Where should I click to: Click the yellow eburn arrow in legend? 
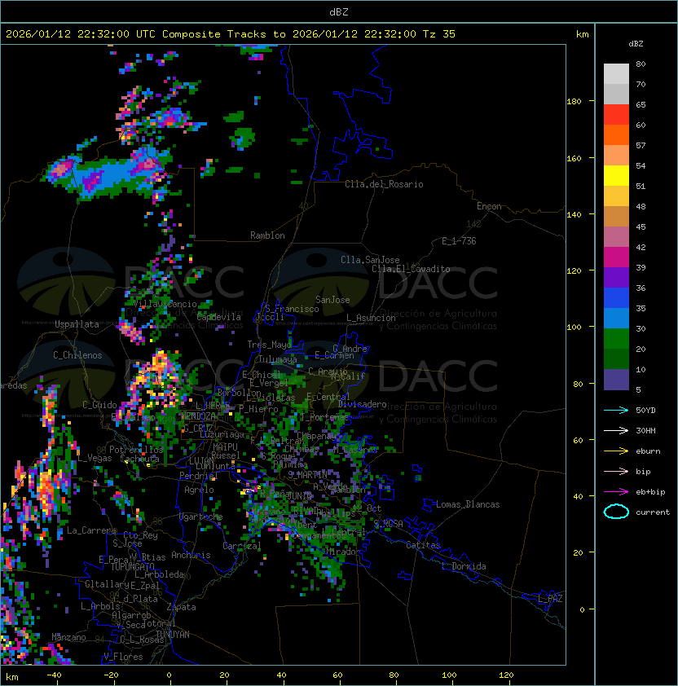(x=616, y=451)
